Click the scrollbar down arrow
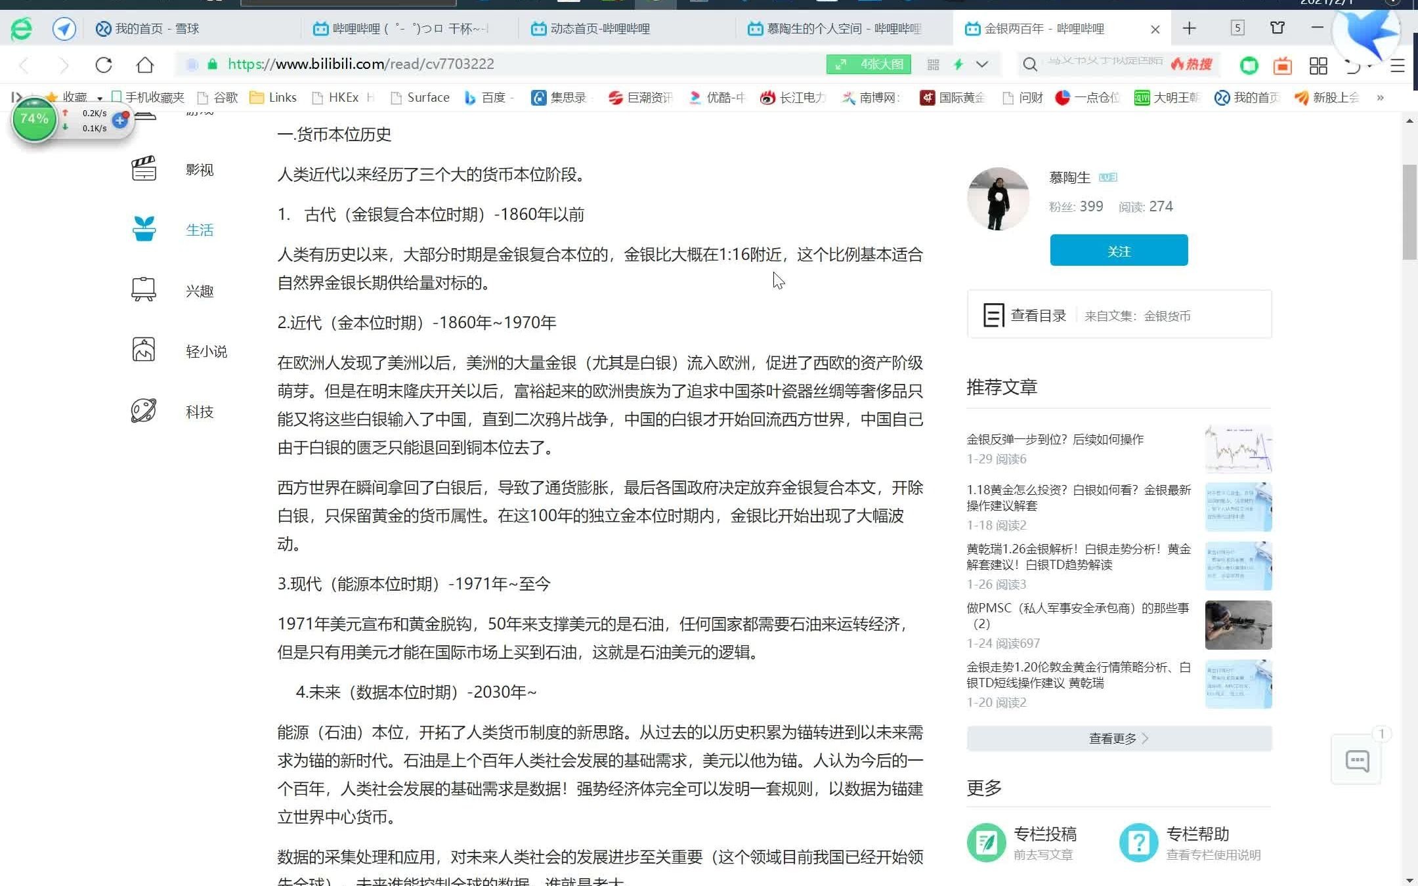The width and height of the screenshot is (1418, 886). pos(1409,880)
